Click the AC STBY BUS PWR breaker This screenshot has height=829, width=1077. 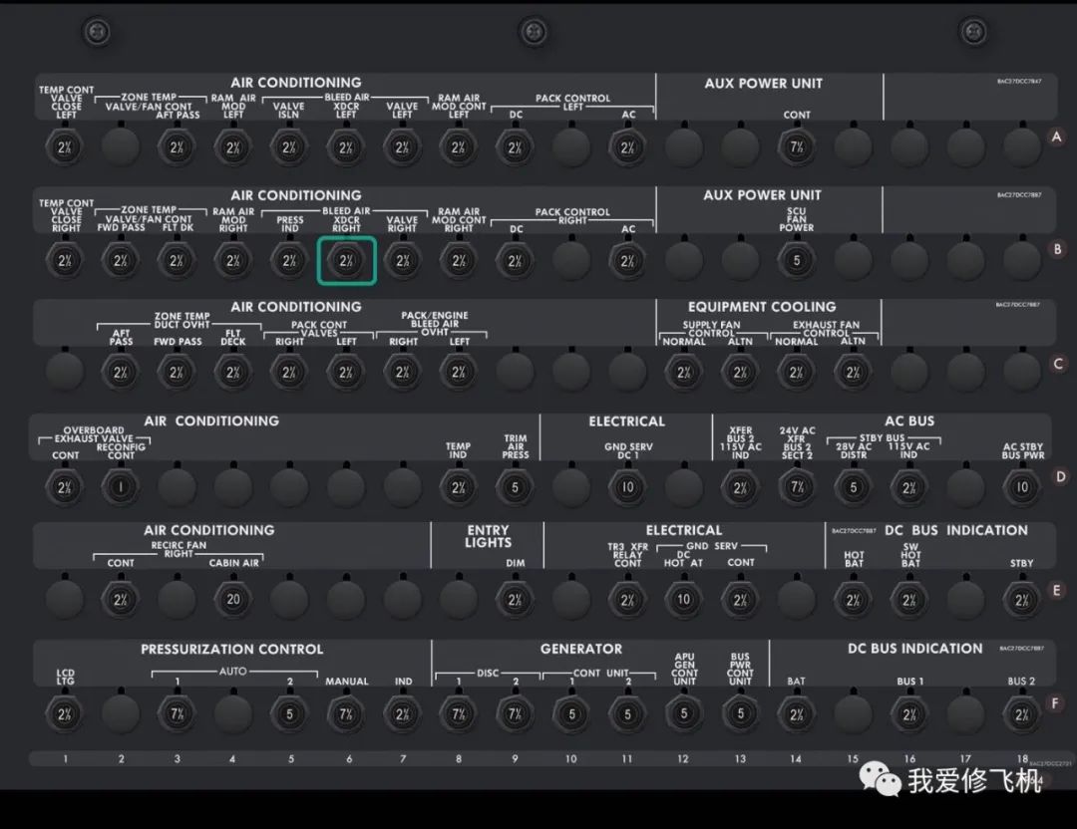1021,487
